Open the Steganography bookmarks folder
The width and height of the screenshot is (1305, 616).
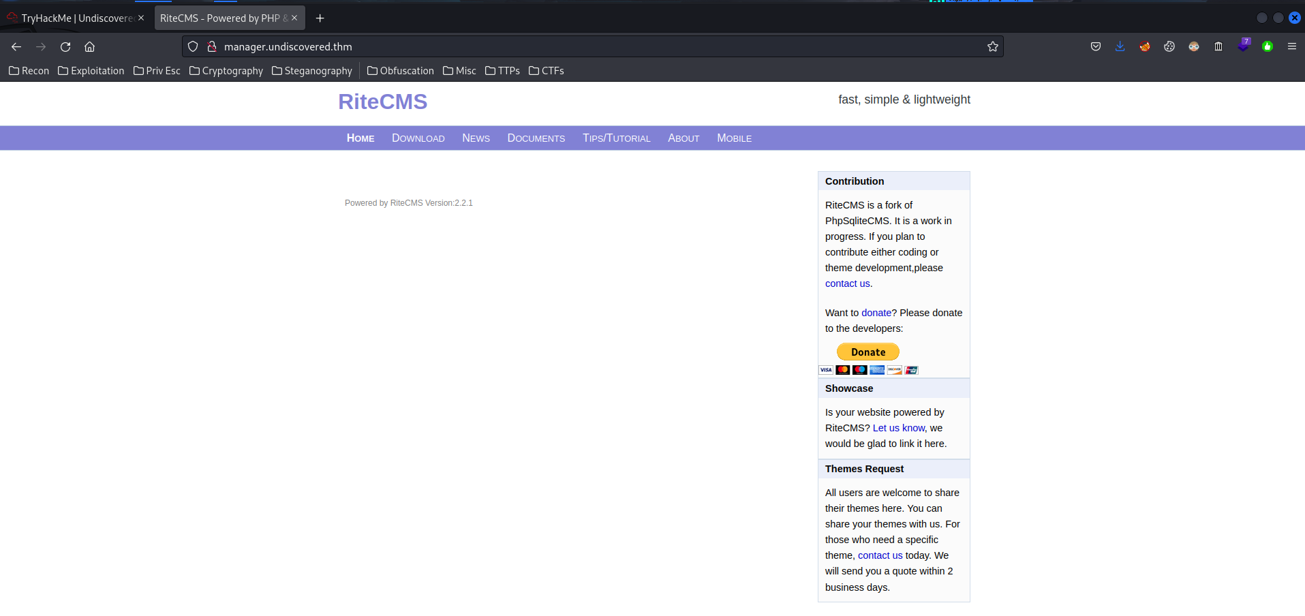312,71
